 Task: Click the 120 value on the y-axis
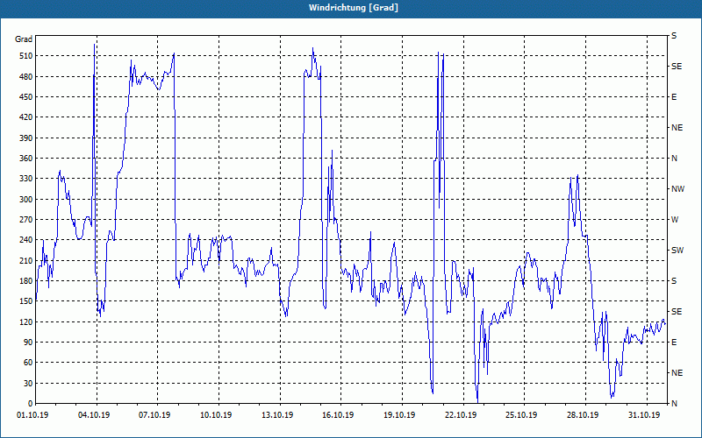[26, 321]
